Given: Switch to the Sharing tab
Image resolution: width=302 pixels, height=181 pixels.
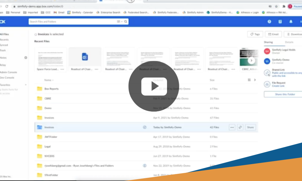Looking at the screenshot, I should point(268,42).
